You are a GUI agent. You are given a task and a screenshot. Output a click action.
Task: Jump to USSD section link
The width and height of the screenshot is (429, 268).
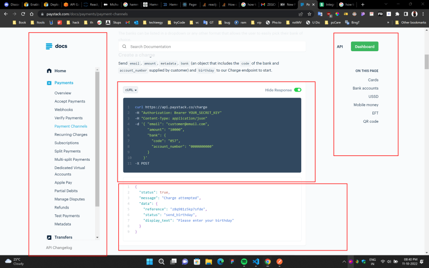(373, 96)
